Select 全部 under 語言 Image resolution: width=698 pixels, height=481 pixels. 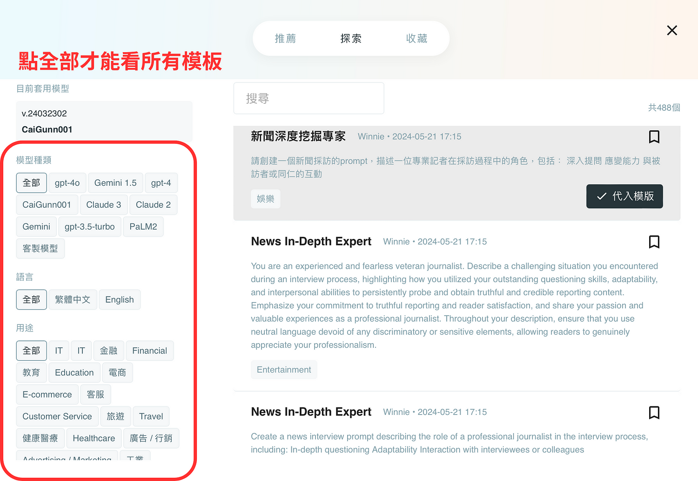[32, 300]
